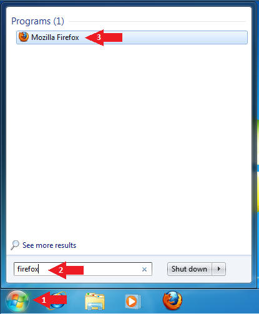Click the Firefox icon on the taskbar
This screenshot has width=259, height=314.
point(172,301)
